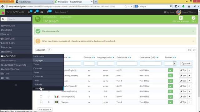This screenshot has width=200, height=112.
Task: Click the Sweden flag icon
Action: point(57,102)
